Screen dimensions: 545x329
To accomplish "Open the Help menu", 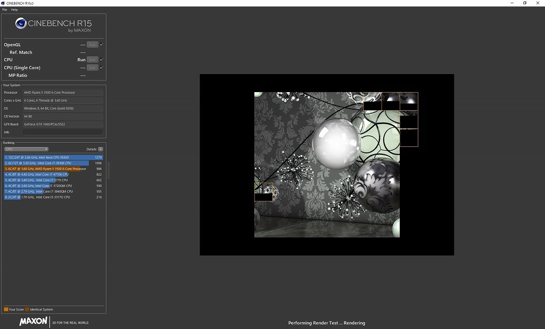I will [x=14, y=10].
